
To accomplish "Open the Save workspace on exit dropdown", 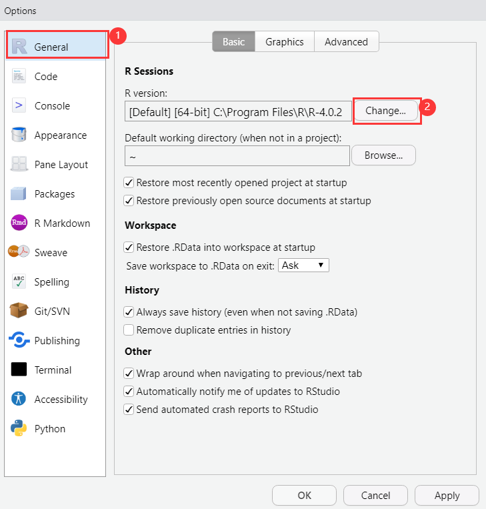I will click(303, 266).
